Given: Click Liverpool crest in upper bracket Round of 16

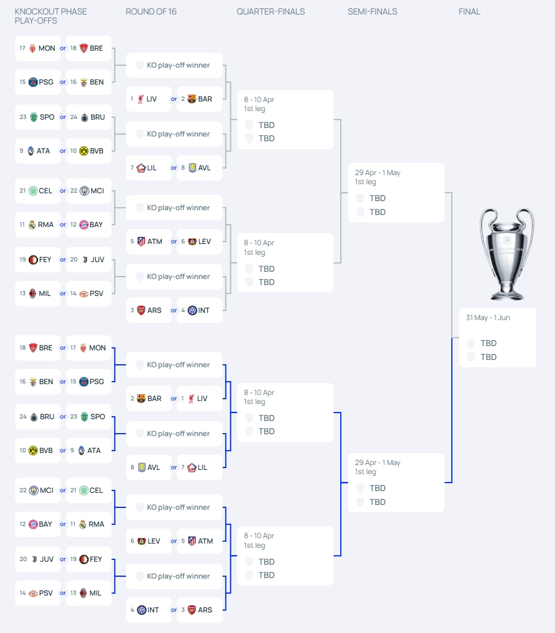Looking at the screenshot, I should click(x=140, y=99).
